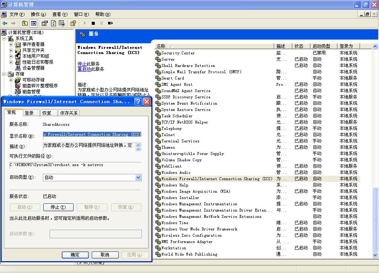
Task: Click the Export list toolbar icon
Action: [62, 23]
